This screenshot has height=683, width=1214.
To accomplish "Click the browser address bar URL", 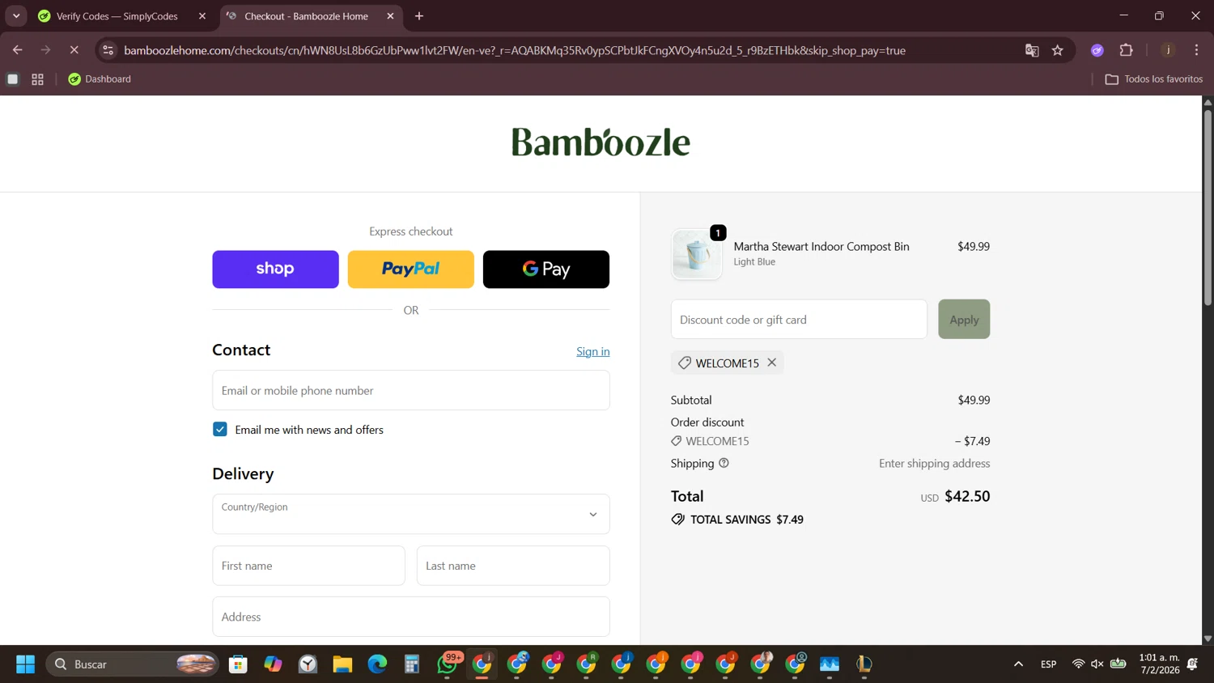I will 515,50.
